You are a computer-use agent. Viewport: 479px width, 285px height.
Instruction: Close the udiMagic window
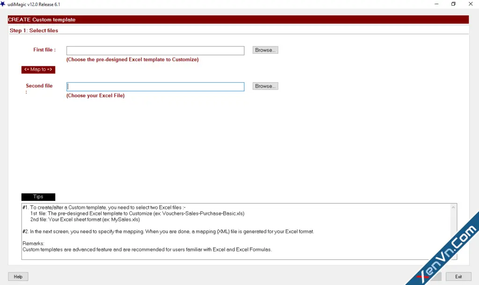point(471,4)
